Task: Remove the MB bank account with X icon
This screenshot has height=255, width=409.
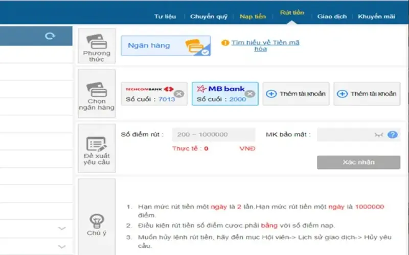Action: tap(250, 94)
